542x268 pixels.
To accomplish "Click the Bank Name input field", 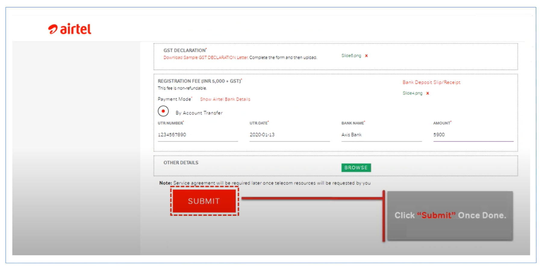I will click(x=382, y=135).
